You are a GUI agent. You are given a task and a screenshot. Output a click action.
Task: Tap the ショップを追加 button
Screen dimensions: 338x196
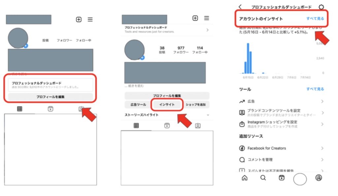[x=196, y=104]
